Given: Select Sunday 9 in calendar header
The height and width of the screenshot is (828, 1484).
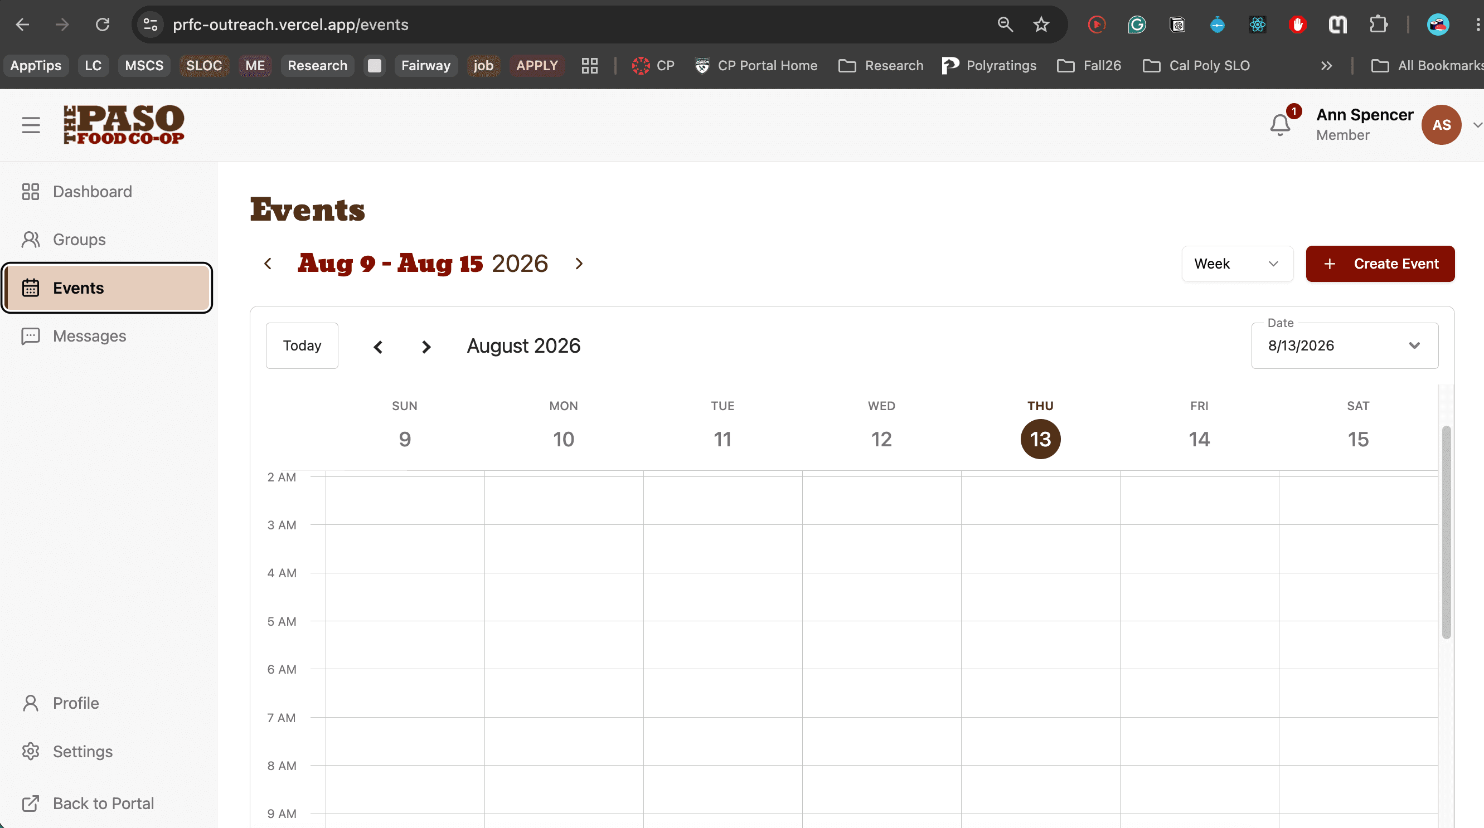Looking at the screenshot, I should [x=404, y=439].
